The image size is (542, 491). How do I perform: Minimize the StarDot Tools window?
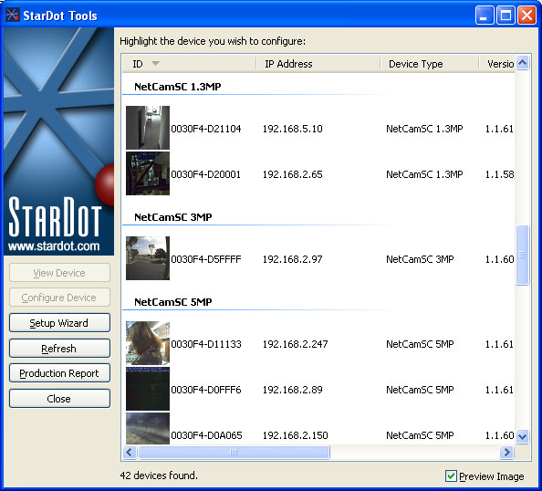click(485, 16)
